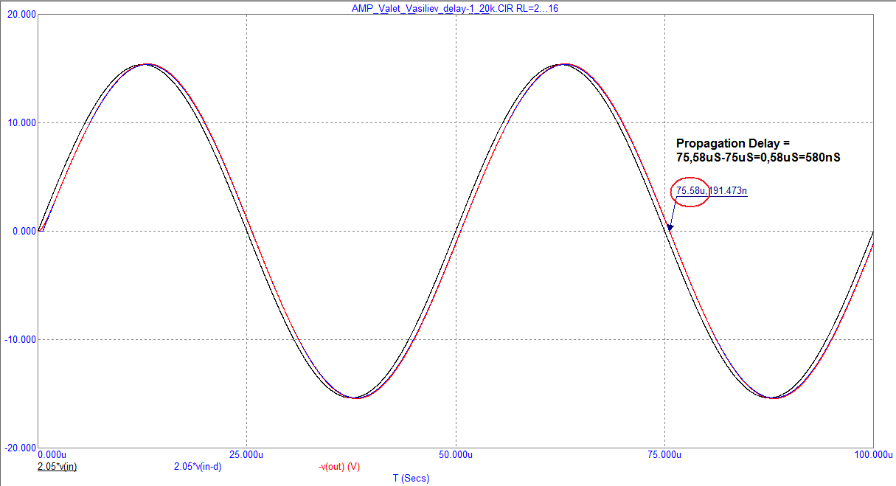Click the -20.000 y-axis label
The height and width of the screenshot is (486, 896).
pos(19,448)
